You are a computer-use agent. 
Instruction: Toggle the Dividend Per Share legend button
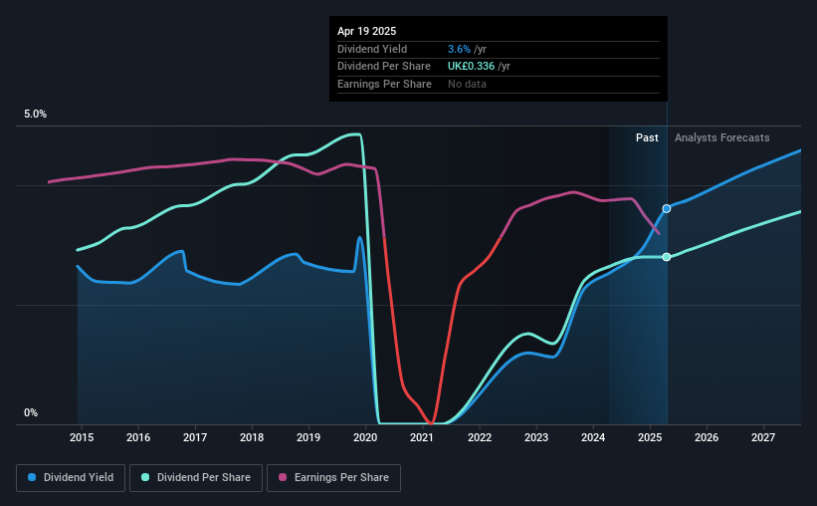[196, 478]
